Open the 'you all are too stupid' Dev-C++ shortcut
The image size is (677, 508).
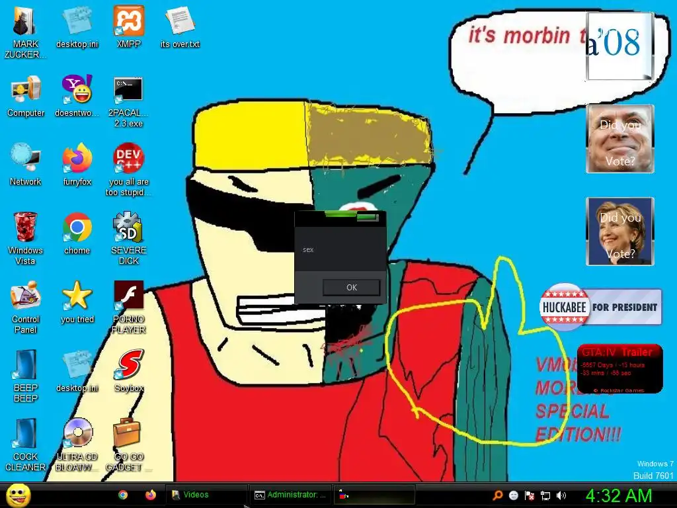click(x=128, y=170)
